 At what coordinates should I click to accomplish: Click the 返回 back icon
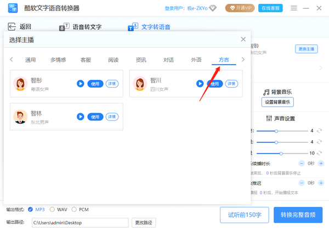coord(12,27)
